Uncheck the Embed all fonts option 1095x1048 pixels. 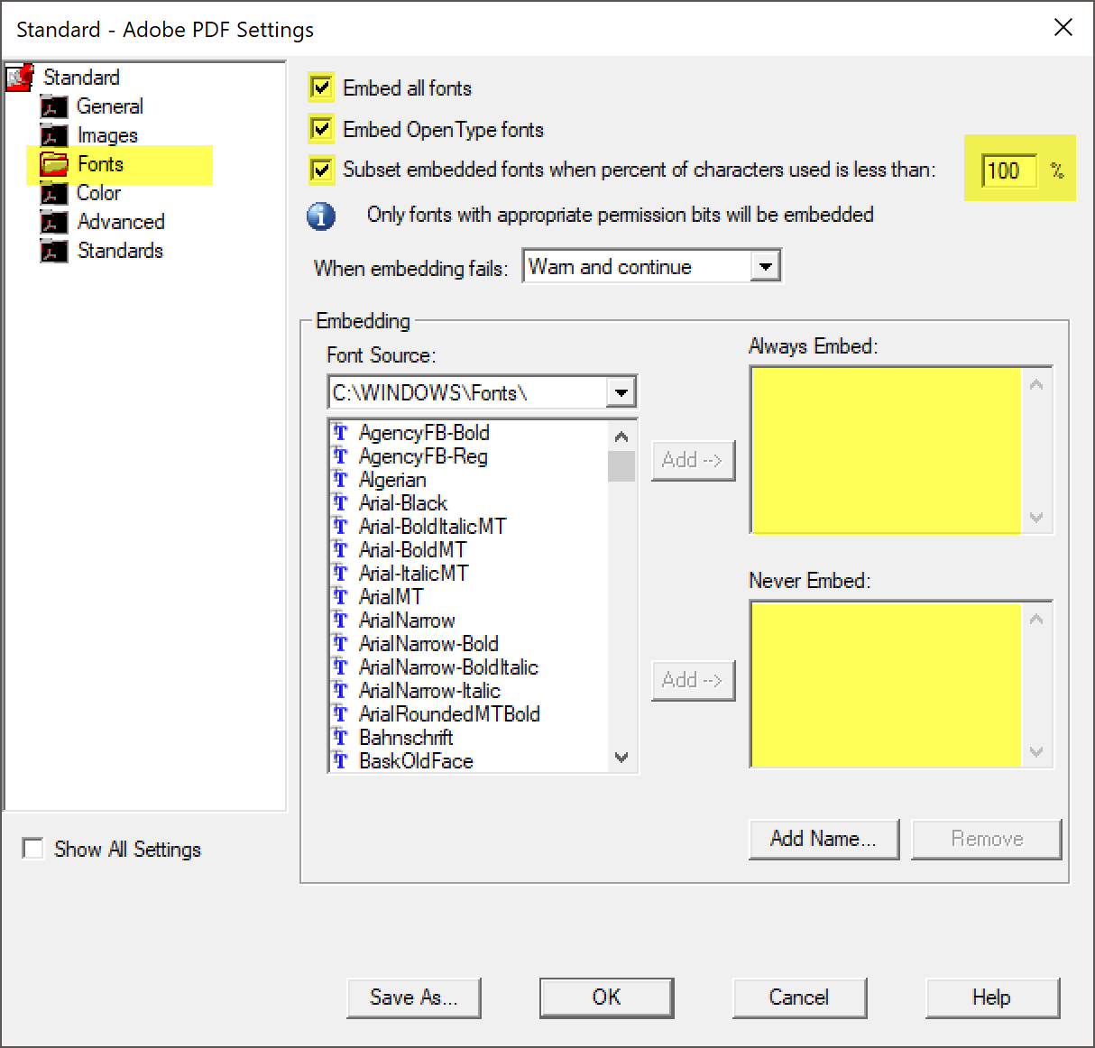[321, 87]
